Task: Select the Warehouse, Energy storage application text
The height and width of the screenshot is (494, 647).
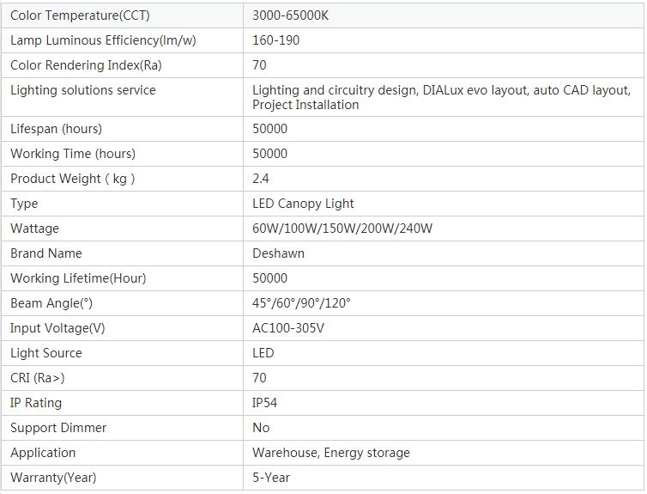Action: (330, 453)
